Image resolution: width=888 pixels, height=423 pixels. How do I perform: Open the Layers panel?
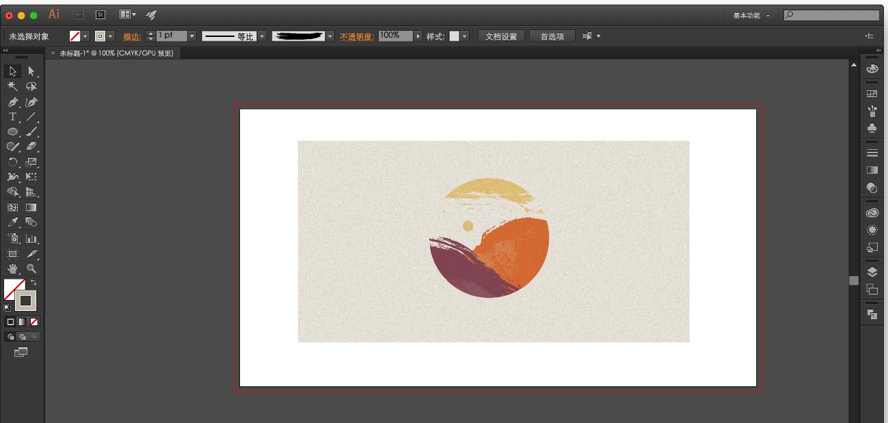(x=872, y=271)
